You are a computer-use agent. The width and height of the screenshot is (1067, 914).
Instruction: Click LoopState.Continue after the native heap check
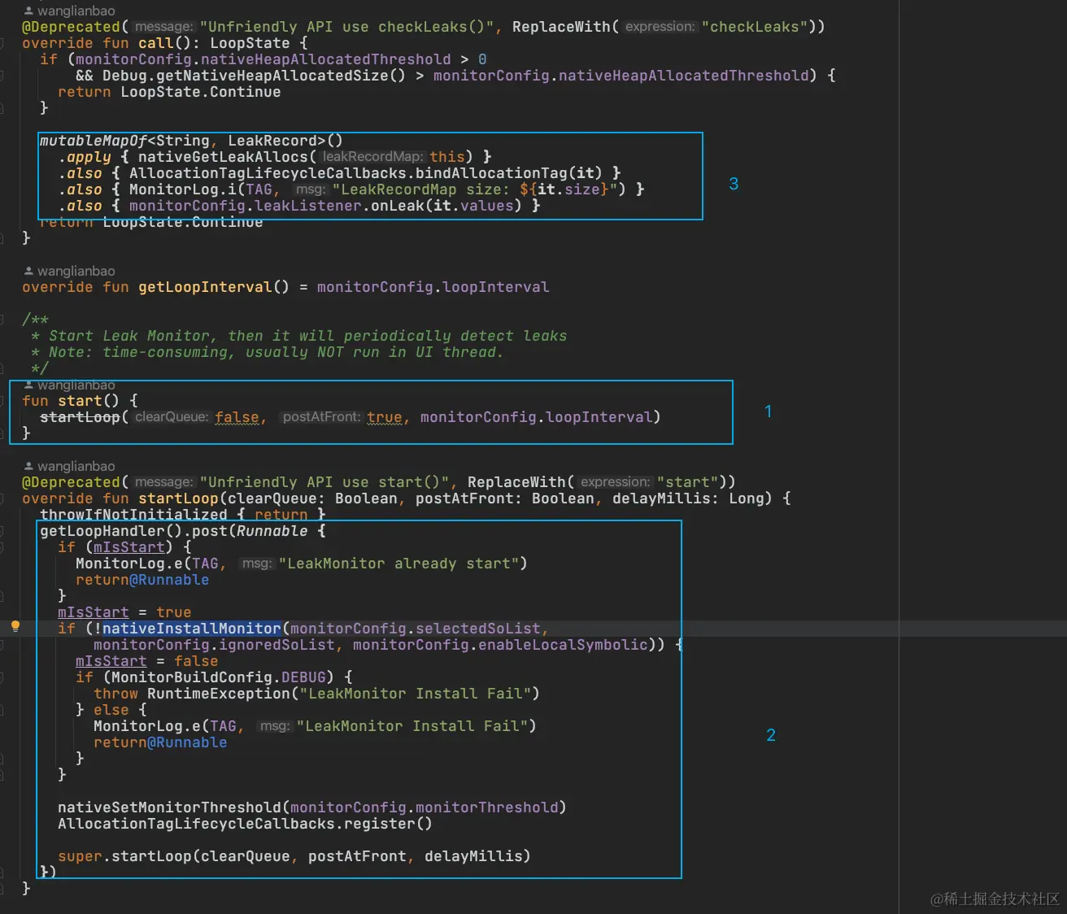[200, 92]
